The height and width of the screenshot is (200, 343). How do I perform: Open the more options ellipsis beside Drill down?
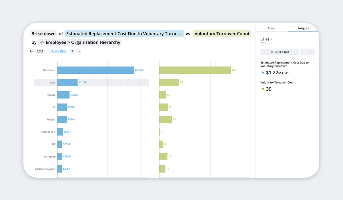click(x=312, y=52)
